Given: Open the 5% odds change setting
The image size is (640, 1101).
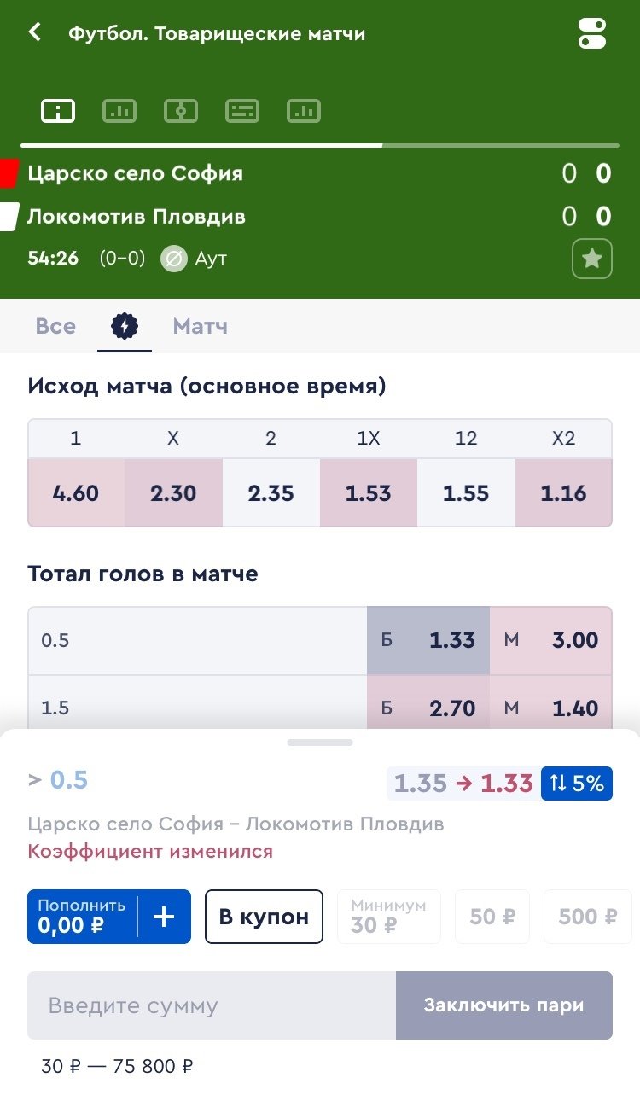Looking at the screenshot, I should point(576,784).
